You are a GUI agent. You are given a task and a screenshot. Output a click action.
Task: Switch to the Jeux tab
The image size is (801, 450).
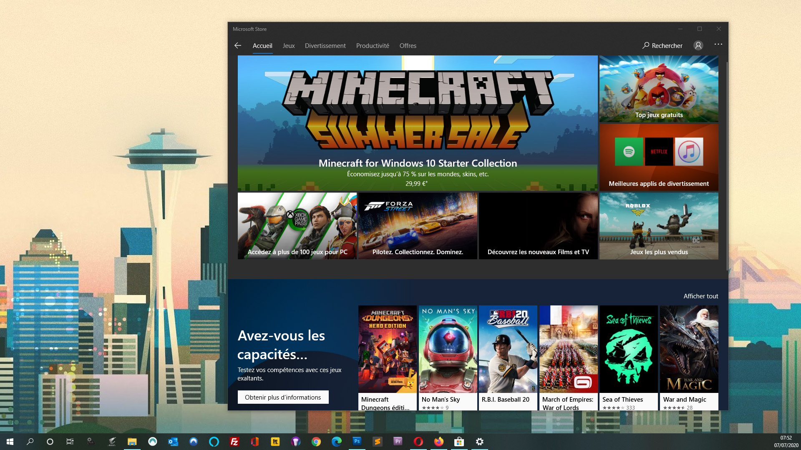(289, 46)
